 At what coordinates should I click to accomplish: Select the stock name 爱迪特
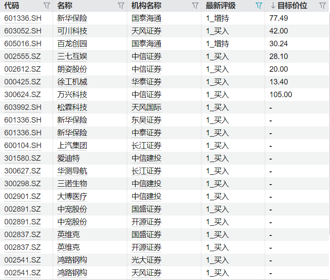(x=68, y=158)
